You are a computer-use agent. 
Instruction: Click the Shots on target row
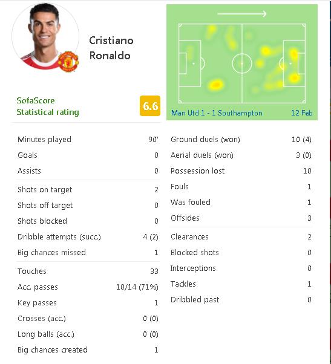pos(88,190)
